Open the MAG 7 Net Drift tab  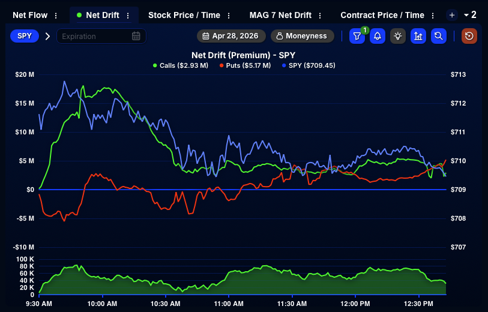tap(280, 15)
